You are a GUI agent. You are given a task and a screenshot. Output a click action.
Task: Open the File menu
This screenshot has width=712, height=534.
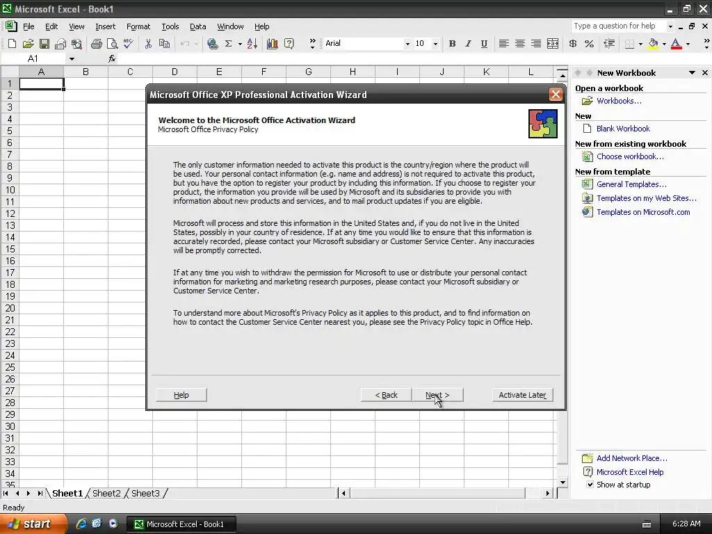coord(29,26)
